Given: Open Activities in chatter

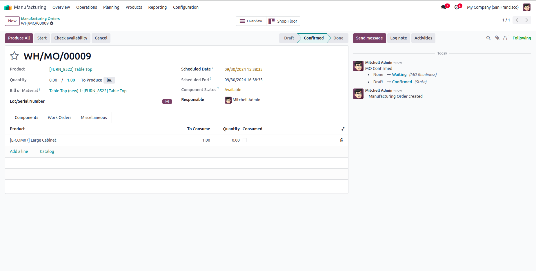Looking at the screenshot, I should [x=423, y=38].
